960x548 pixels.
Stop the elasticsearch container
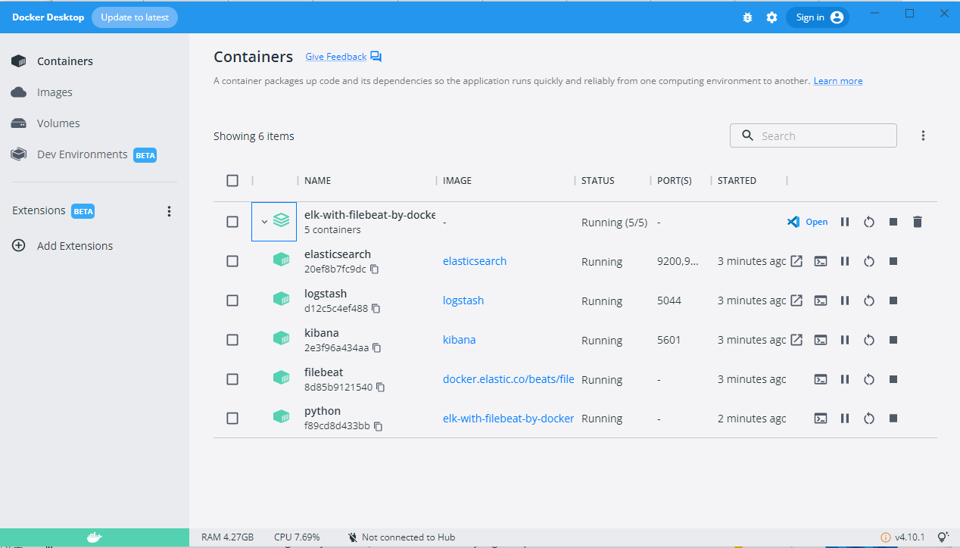893,261
